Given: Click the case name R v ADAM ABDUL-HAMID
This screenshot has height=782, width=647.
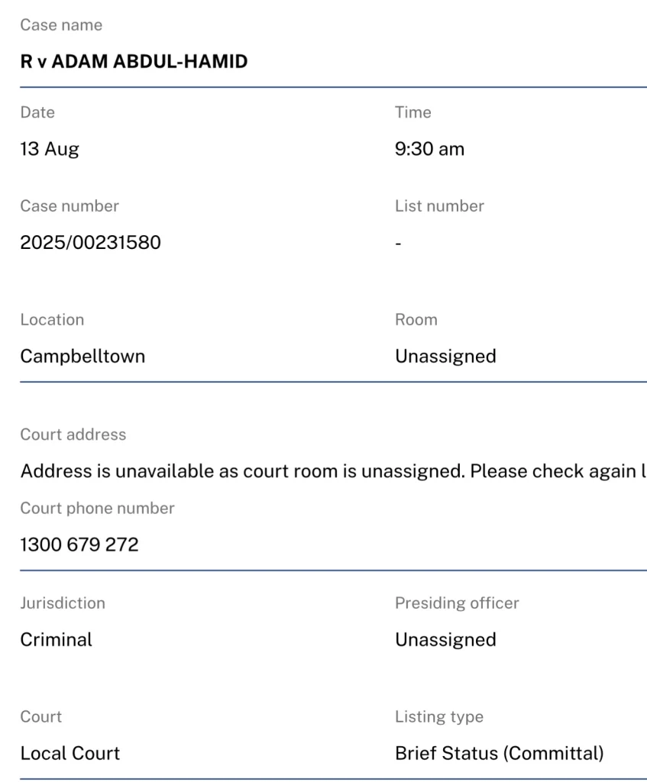Looking at the screenshot, I should [x=134, y=62].
